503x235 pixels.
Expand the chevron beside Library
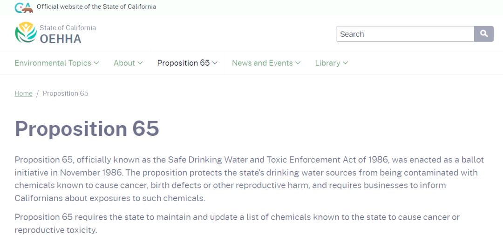346,63
